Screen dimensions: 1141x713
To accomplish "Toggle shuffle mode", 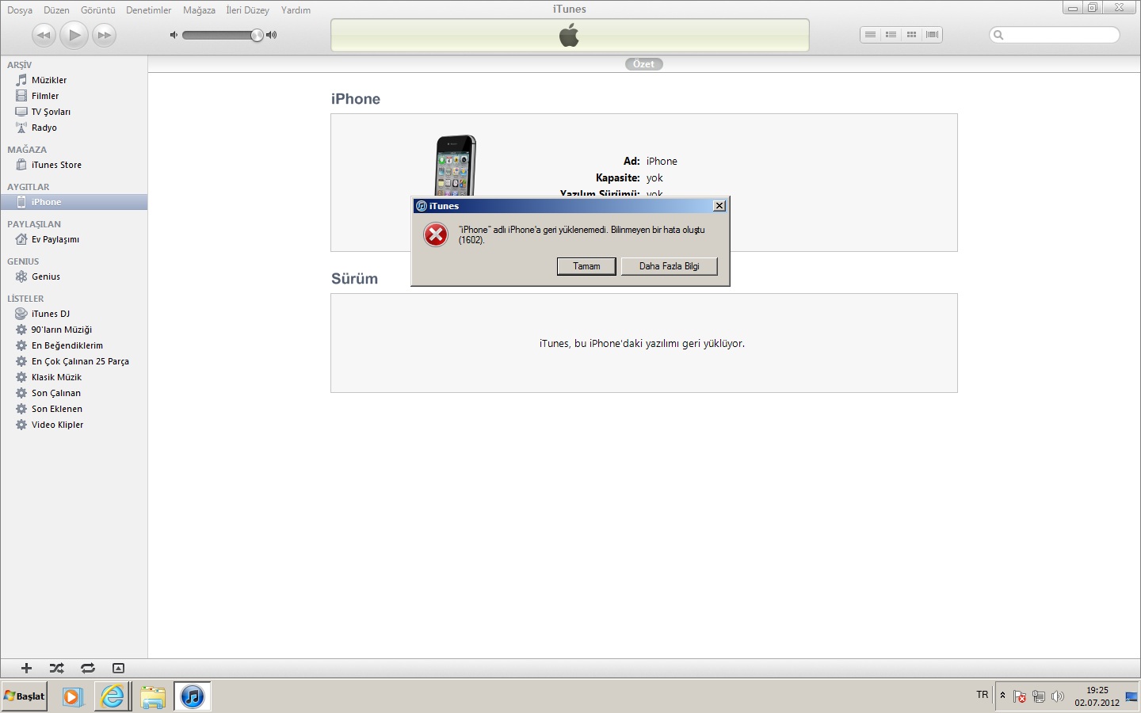I will [57, 669].
